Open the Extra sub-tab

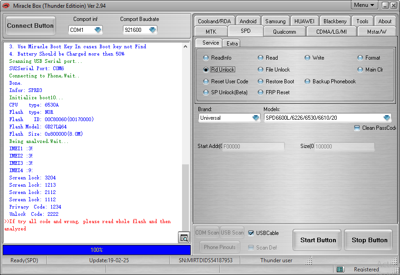coord(232,43)
